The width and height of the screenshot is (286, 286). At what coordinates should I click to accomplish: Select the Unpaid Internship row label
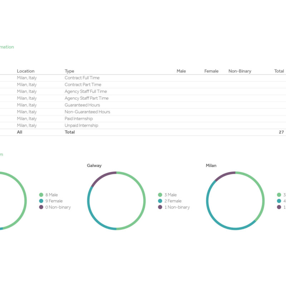click(82, 125)
